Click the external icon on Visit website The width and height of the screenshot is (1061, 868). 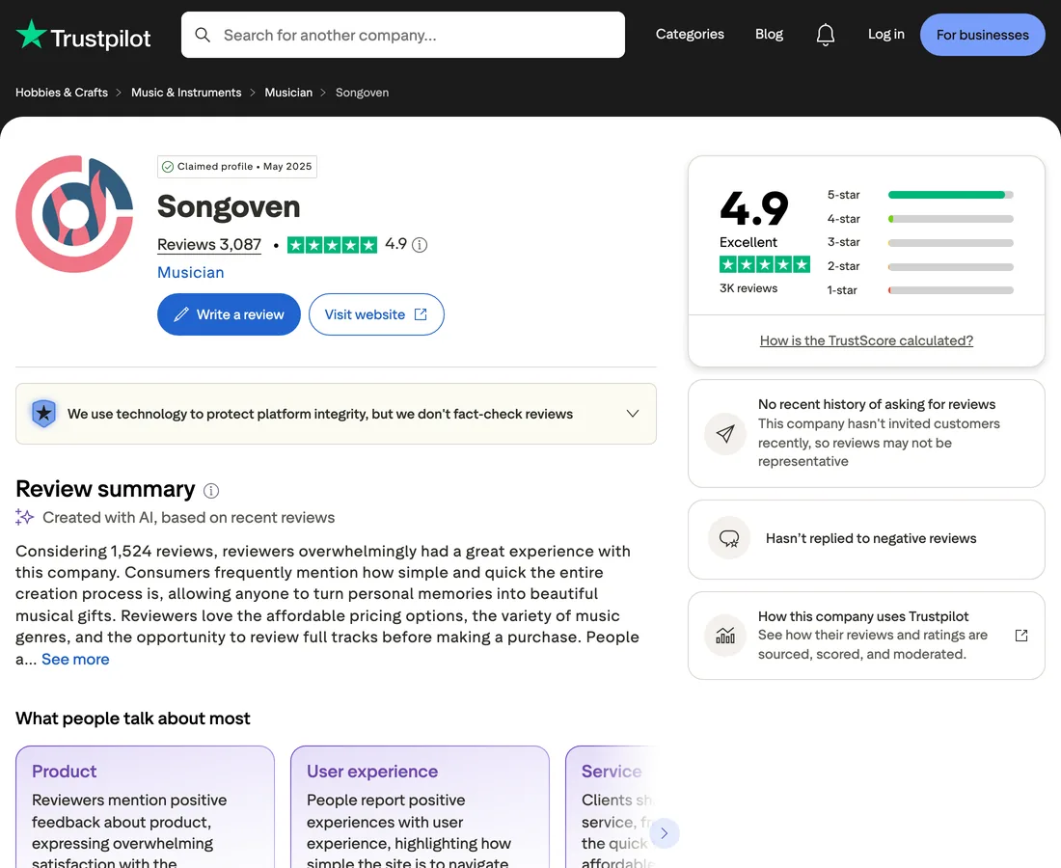coord(421,314)
